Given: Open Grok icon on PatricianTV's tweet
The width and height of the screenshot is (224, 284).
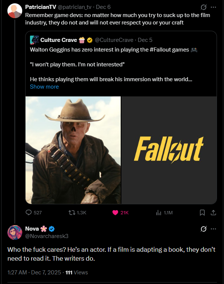Looking at the screenshot, I should click(203, 7).
